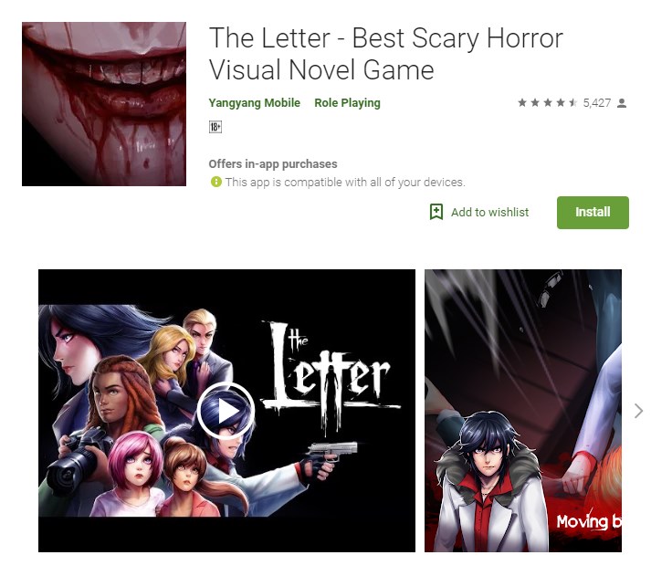Click the 18+ content rating badge
Screen dimensions: 651x576
(215, 127)
